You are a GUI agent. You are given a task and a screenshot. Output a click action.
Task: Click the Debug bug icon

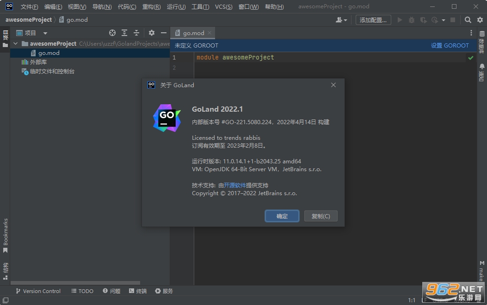click(412, 20)
